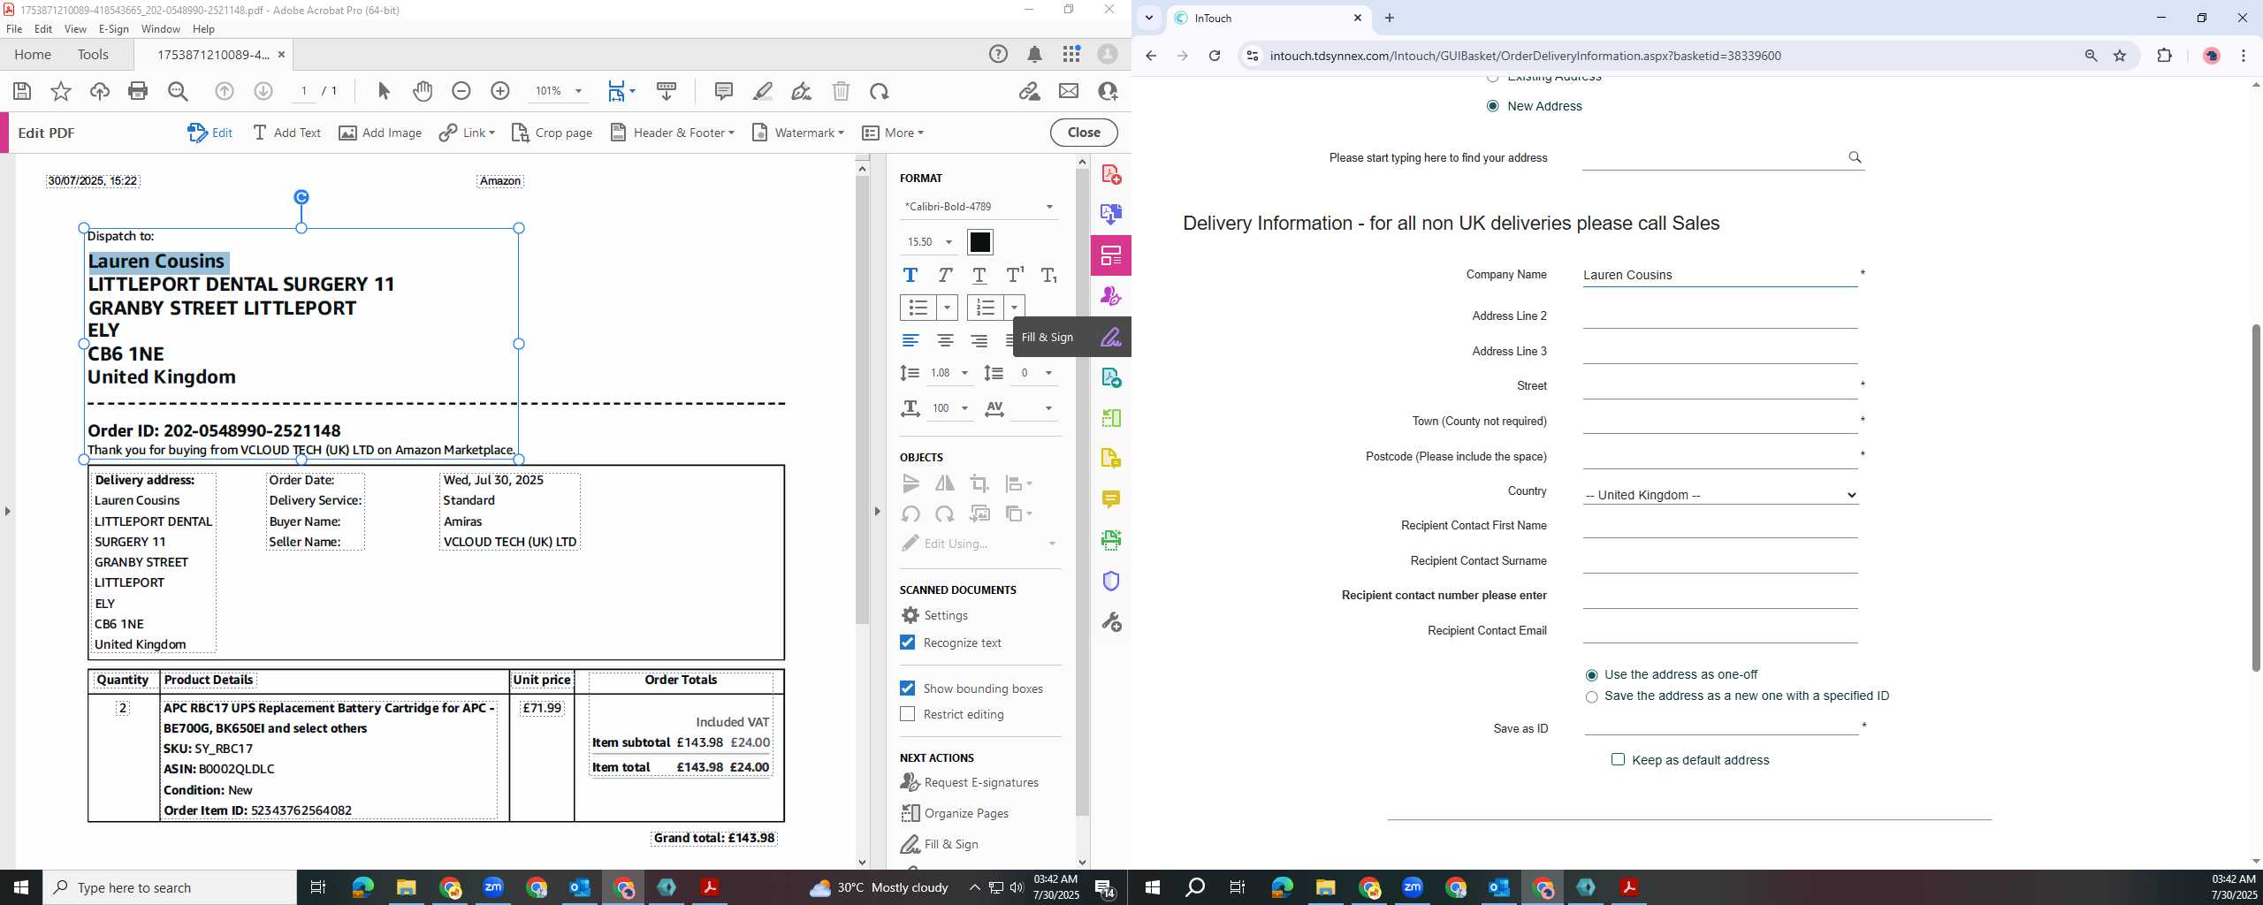Image resolution: width=2263 pixels, height=905 pixels.
Task: Click the Delete trash icon in Acrobat toolbar
Action: pos(841,91)
